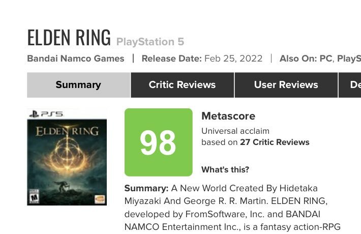The width and height of the screenshot is (361, 234).
Task: Select the partially visible tab after User Reviews
Action: click(350, 85)
